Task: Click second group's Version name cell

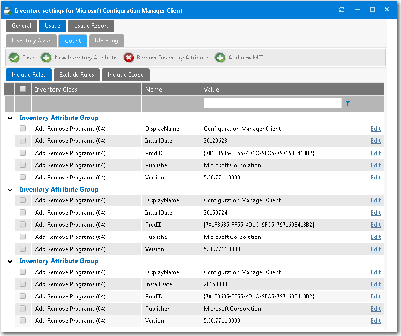Action: pyautogui.click(x=154, y=249)
